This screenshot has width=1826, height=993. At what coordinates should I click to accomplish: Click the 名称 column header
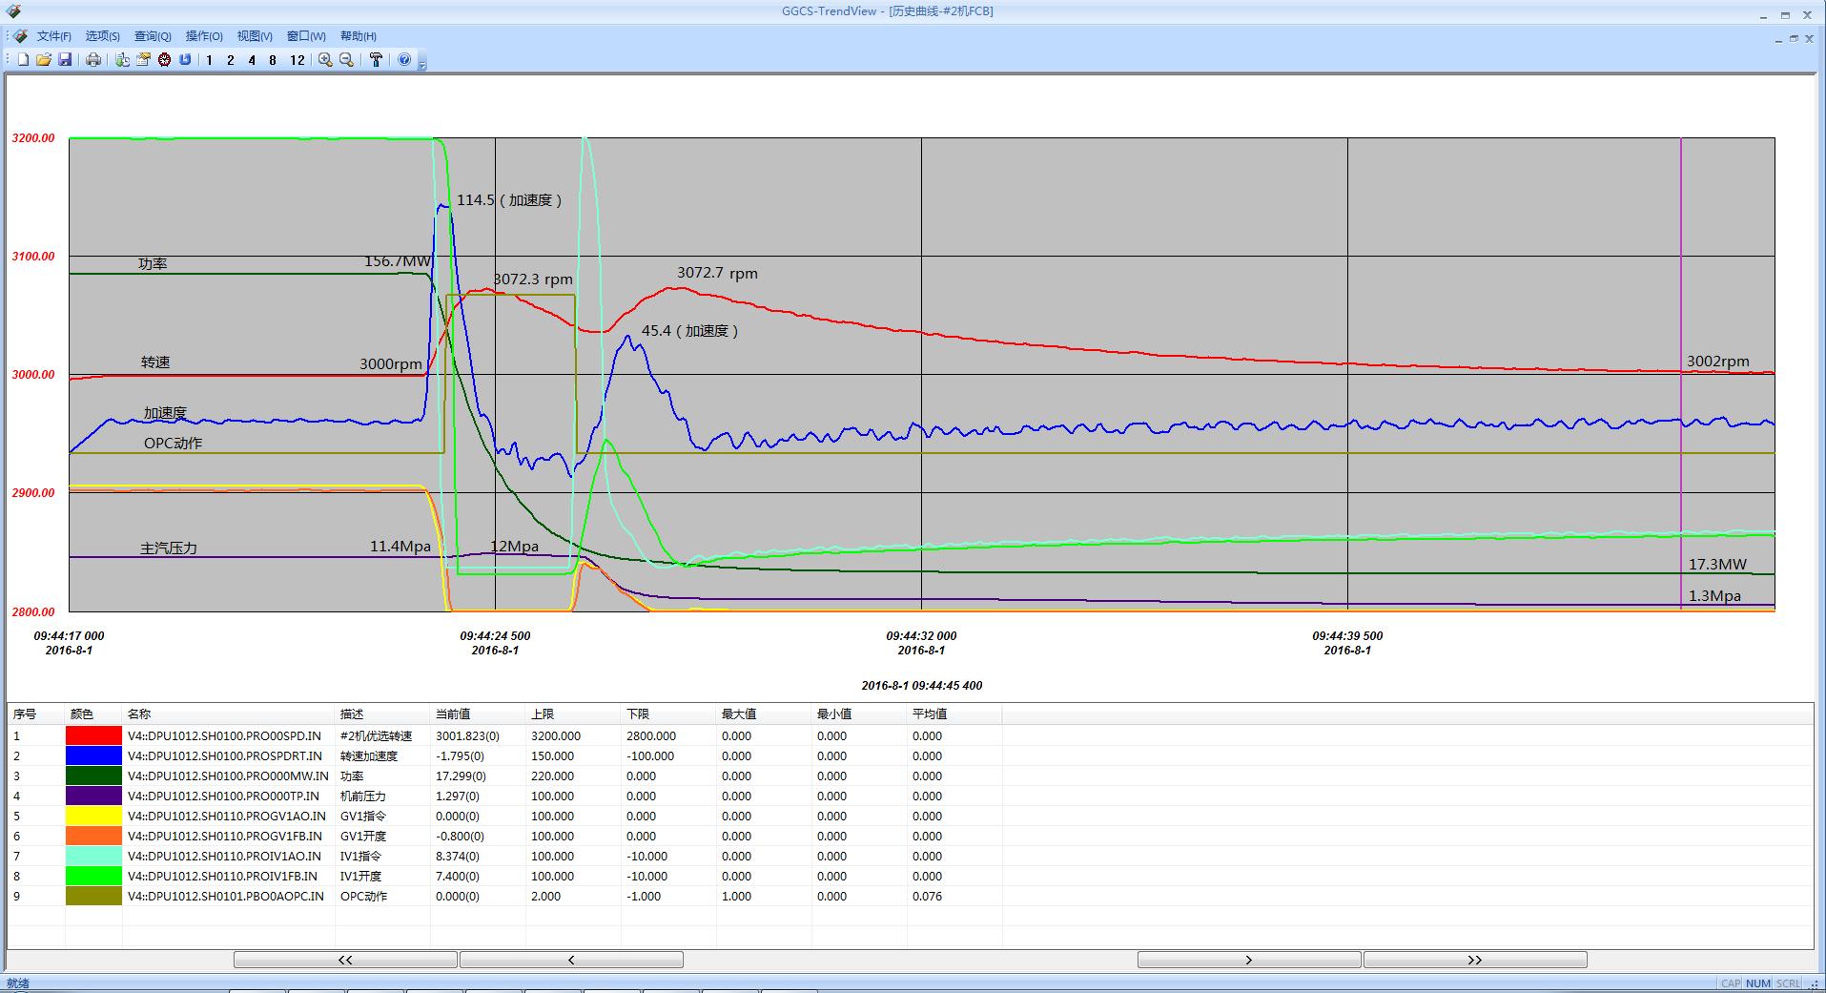point(229,714)
